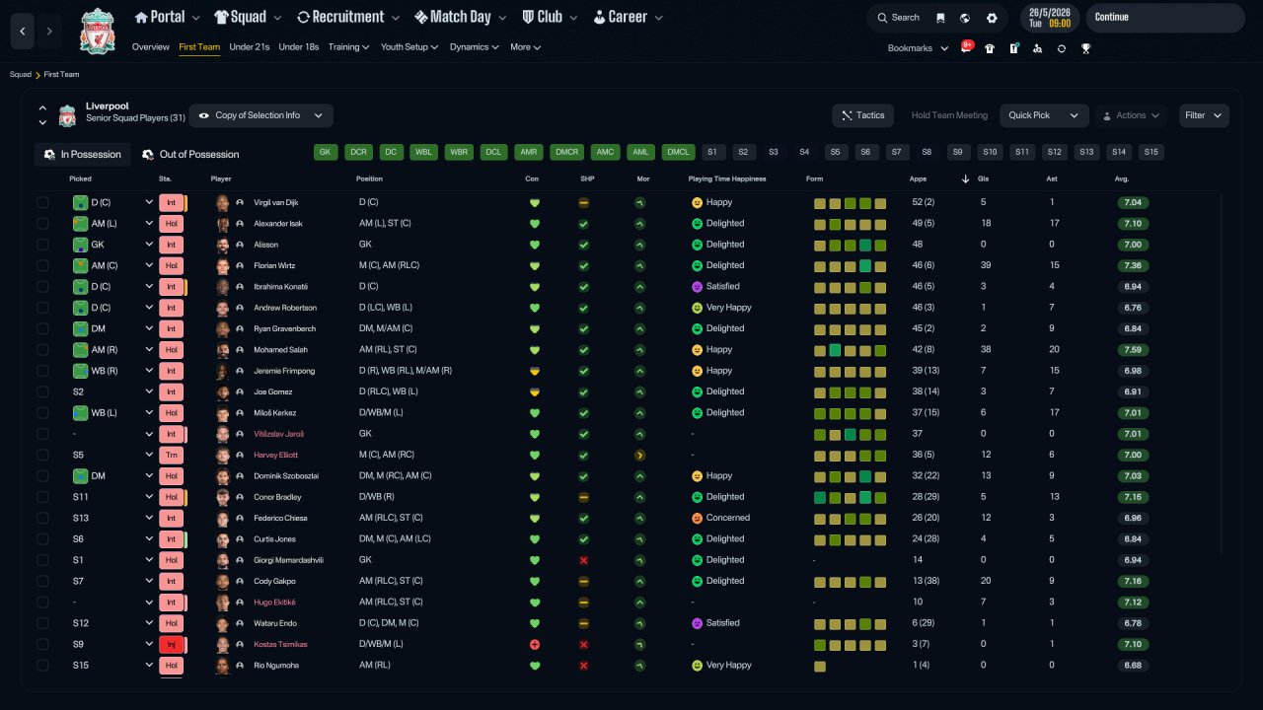1263x710 pixels.
Task: Go forward with the right arrow button
Action: (x=49, y=32)
